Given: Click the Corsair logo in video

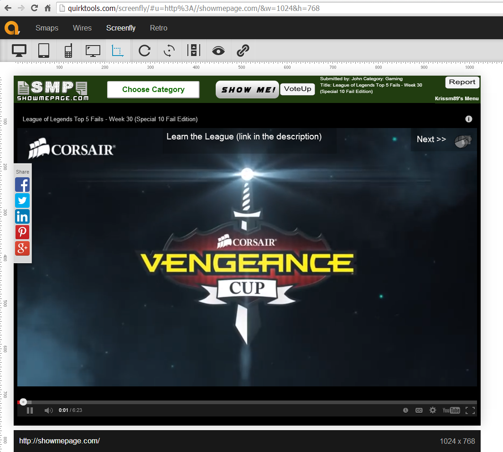Looking at the screenshot, I should point(72,149).
